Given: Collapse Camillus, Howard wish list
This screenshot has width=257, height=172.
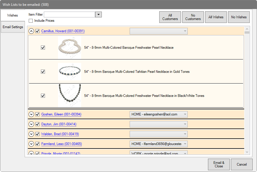Looking at the screenshot, I should (x=31, y=31).
